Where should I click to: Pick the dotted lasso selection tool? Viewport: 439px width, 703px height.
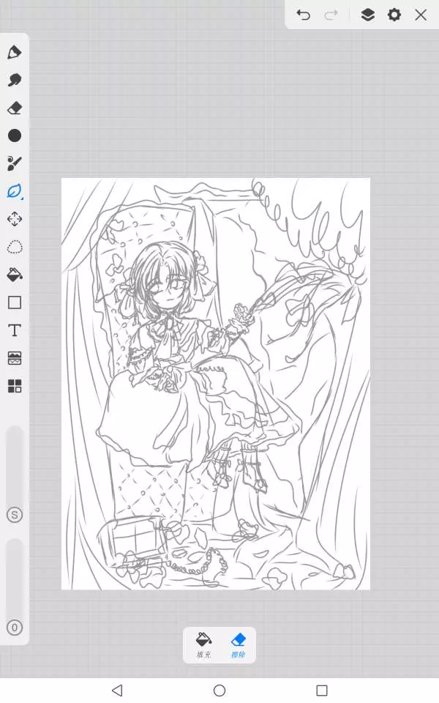pos(14,247)
